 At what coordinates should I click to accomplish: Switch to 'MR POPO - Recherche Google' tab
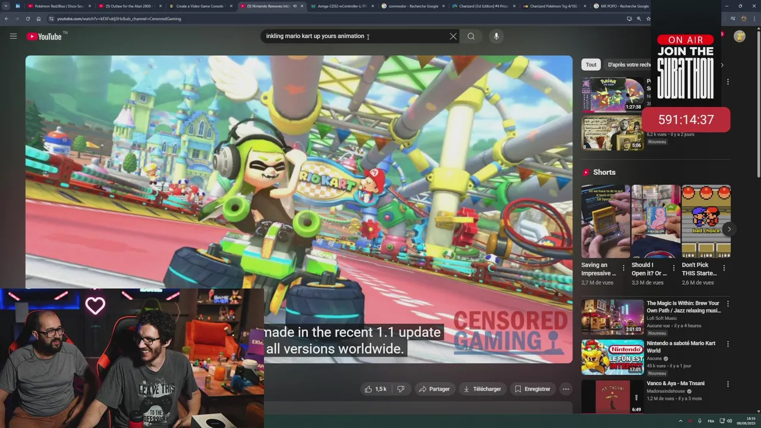tap(621, 6)
